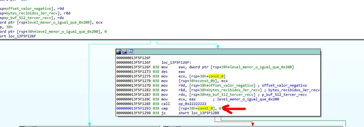Click loc_13F5F126F reference in top block
This screenshot has height=127, width=364.
22,36
